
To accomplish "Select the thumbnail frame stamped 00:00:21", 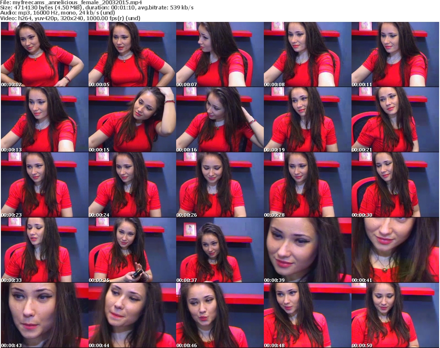I will (x=395, y=120).
